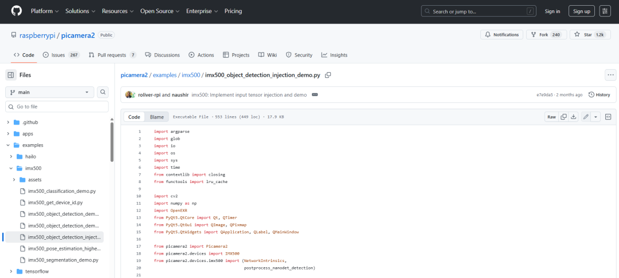
Task: Expand the Open Source menu
Action: [x=160, y=11]
